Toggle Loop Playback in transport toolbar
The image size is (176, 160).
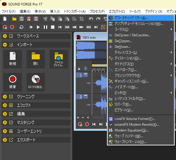21,27
